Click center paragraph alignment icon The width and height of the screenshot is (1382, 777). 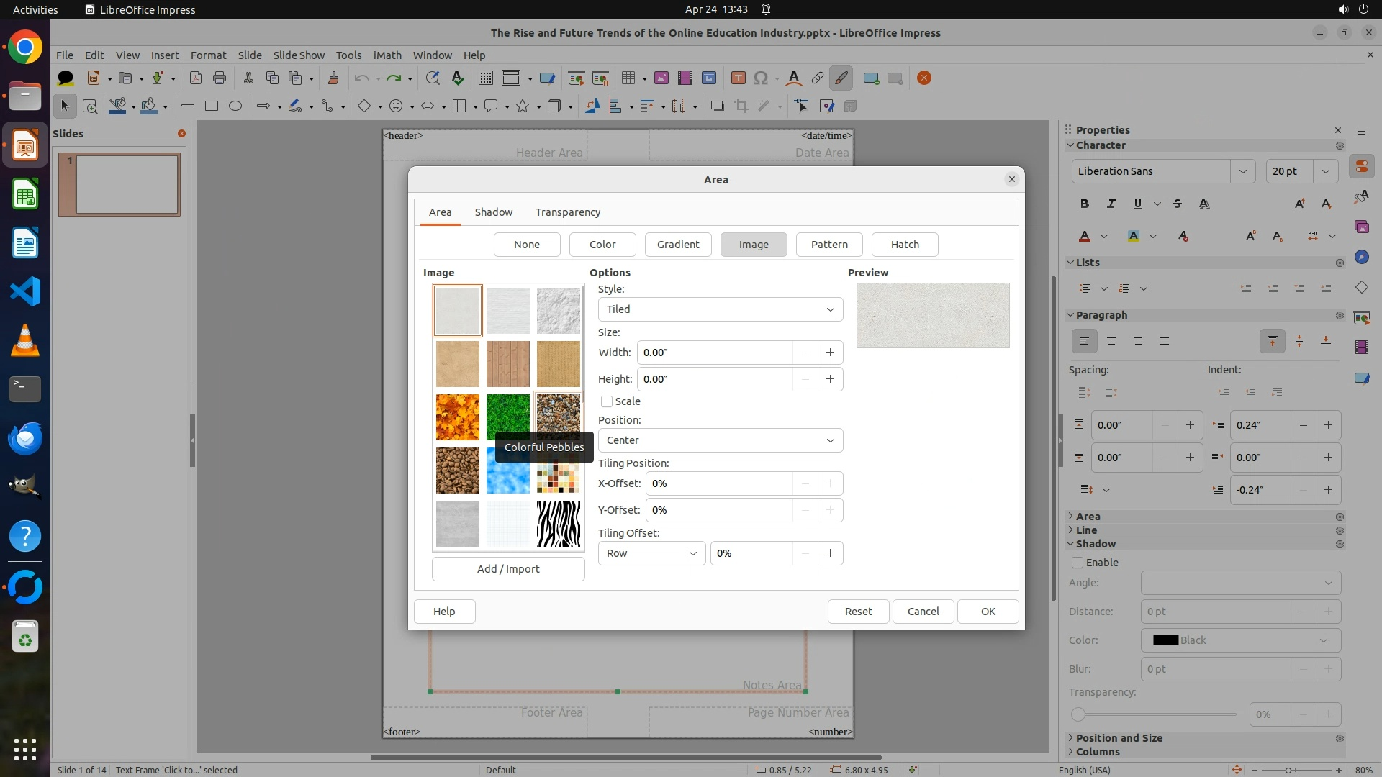point(1111,341)
